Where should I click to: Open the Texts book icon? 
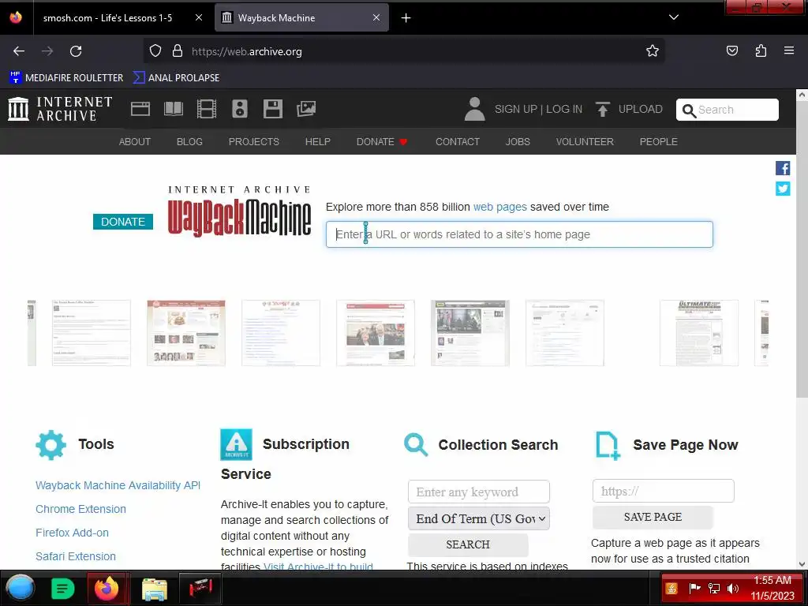pyautogui.click(x=173, y=109)
